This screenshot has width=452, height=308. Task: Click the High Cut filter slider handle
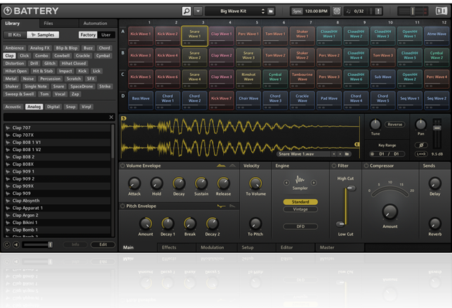click(x=351, y=188)
